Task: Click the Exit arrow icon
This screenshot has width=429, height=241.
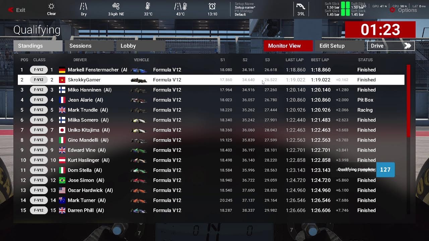Action: [x=11, y=10]
